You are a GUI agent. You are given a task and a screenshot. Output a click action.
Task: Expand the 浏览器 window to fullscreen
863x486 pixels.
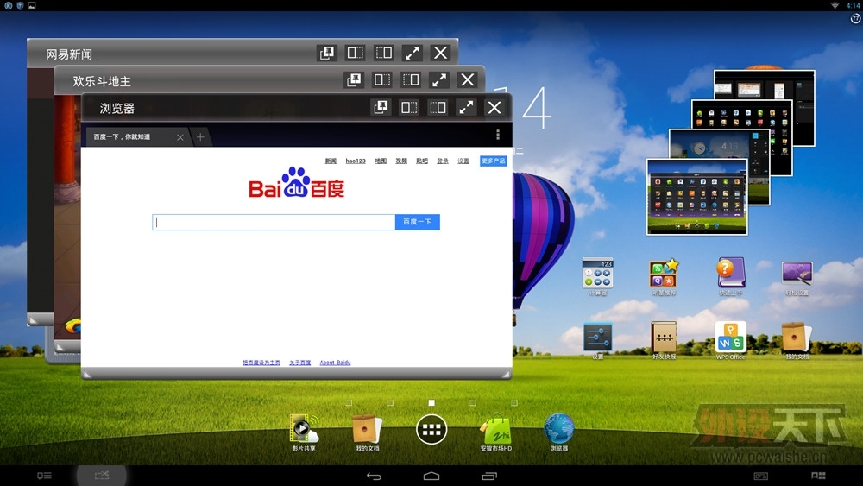[x=466, y=107]
